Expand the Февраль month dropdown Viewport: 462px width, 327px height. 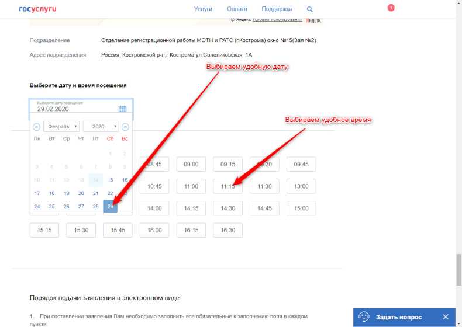[61, 126]
